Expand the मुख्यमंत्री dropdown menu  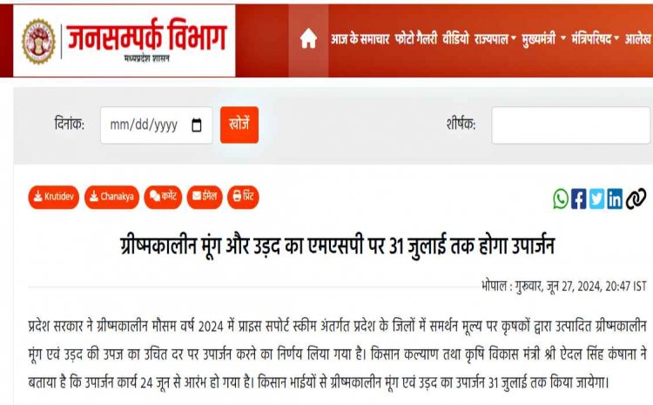(543, 38)
